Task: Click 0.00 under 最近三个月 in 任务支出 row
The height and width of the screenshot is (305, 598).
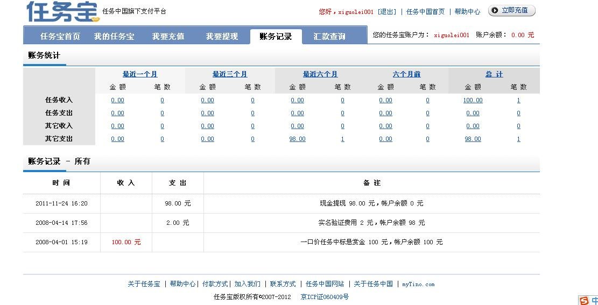Action: click(207, 113)
